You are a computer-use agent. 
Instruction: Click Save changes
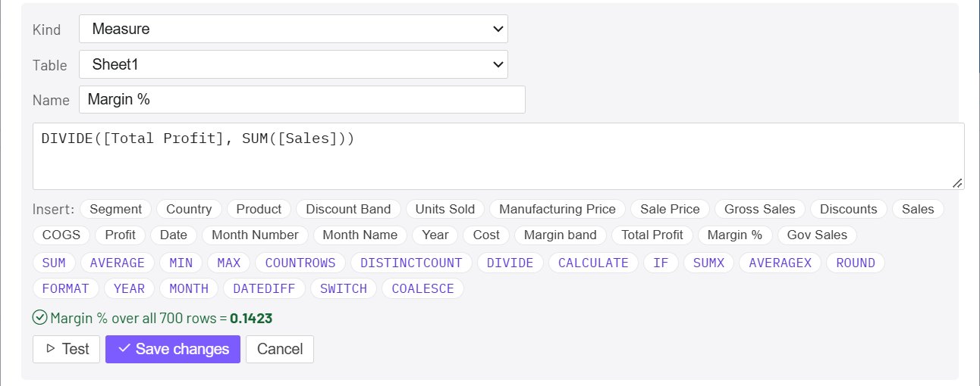tap(173, 349)
